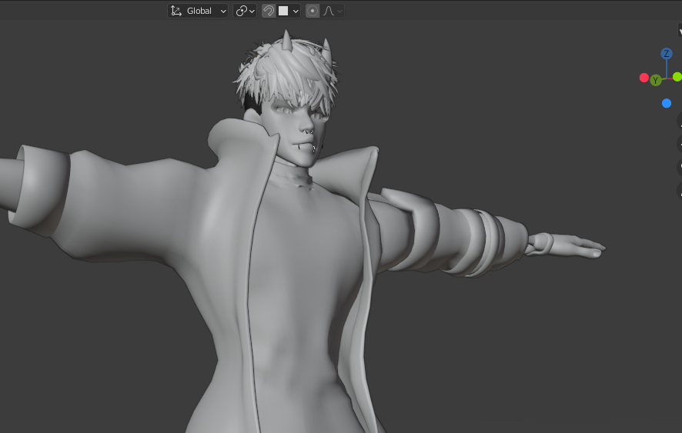Open the snapping element options popover

coord(289,11)
